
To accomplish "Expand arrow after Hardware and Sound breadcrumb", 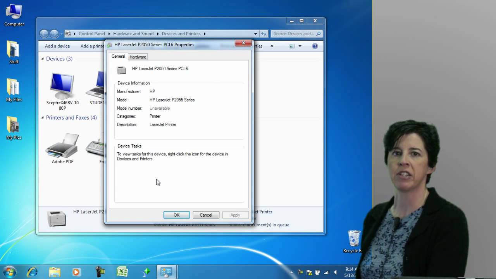I will [x=158, y=34].
